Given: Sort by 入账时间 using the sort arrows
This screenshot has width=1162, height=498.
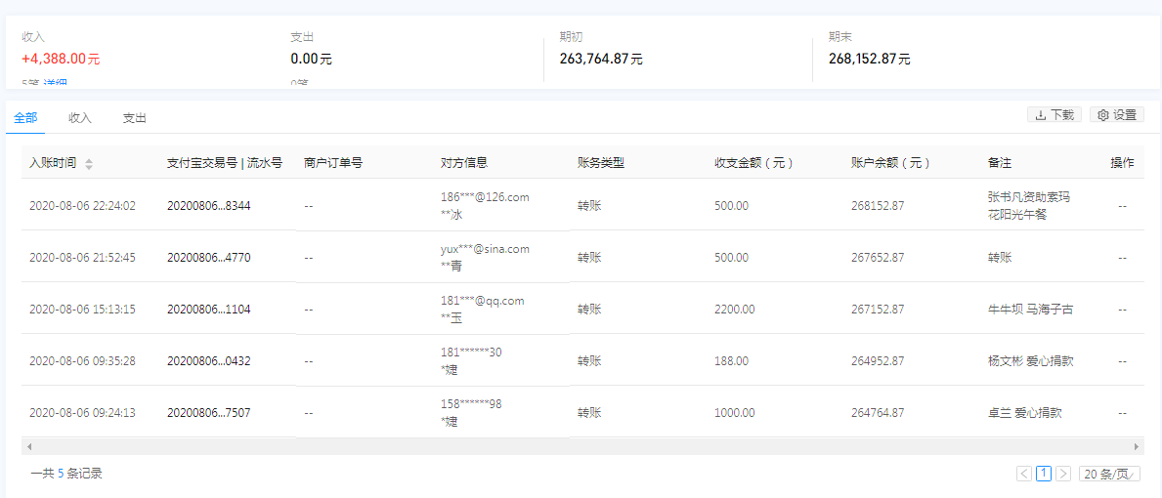Looking at the screenshot, I should (x=89, y=164).
